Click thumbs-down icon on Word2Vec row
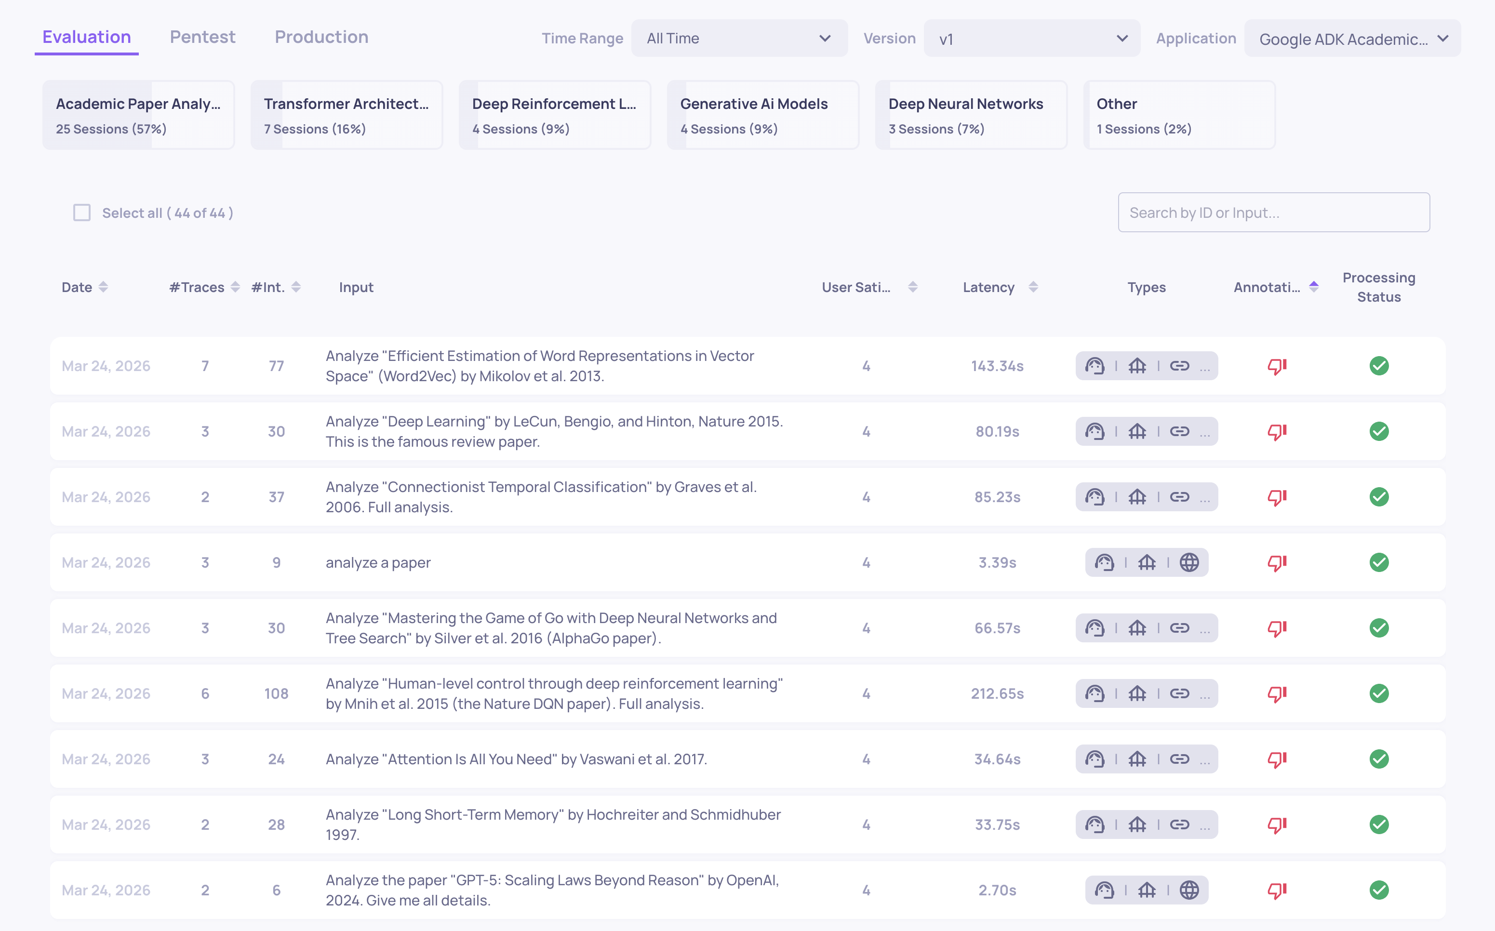 click(x=1277, y=366)
